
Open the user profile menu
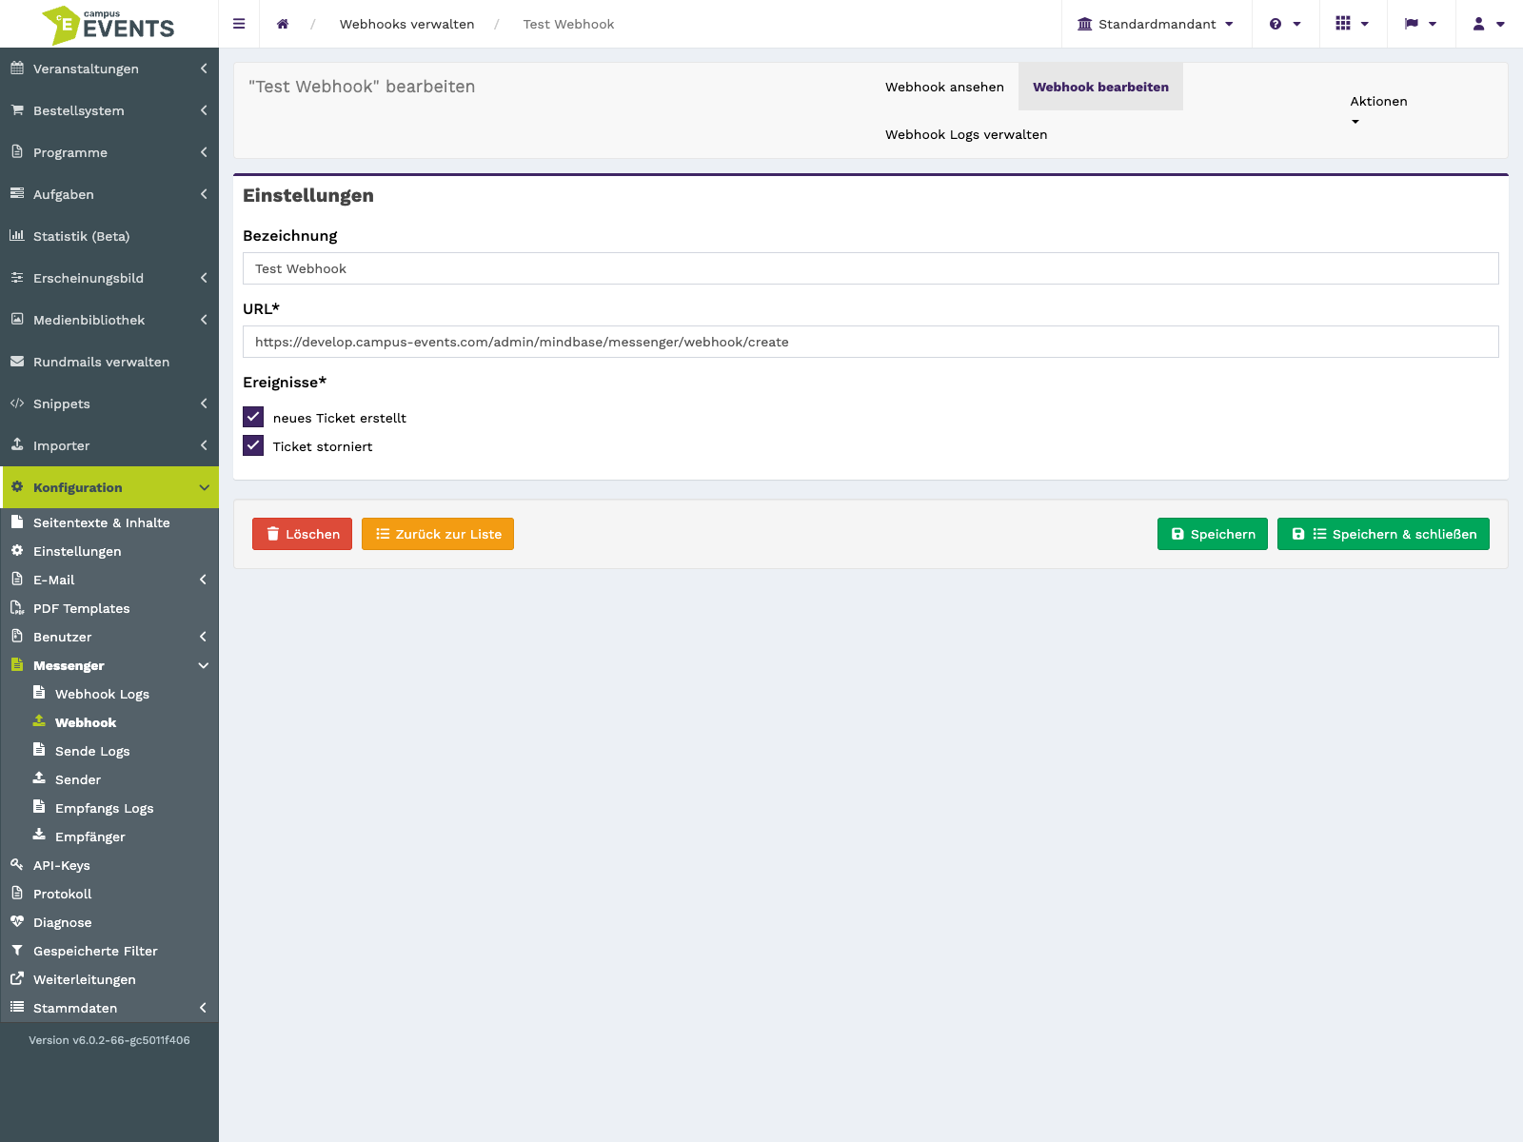[x=1489, y=24]
